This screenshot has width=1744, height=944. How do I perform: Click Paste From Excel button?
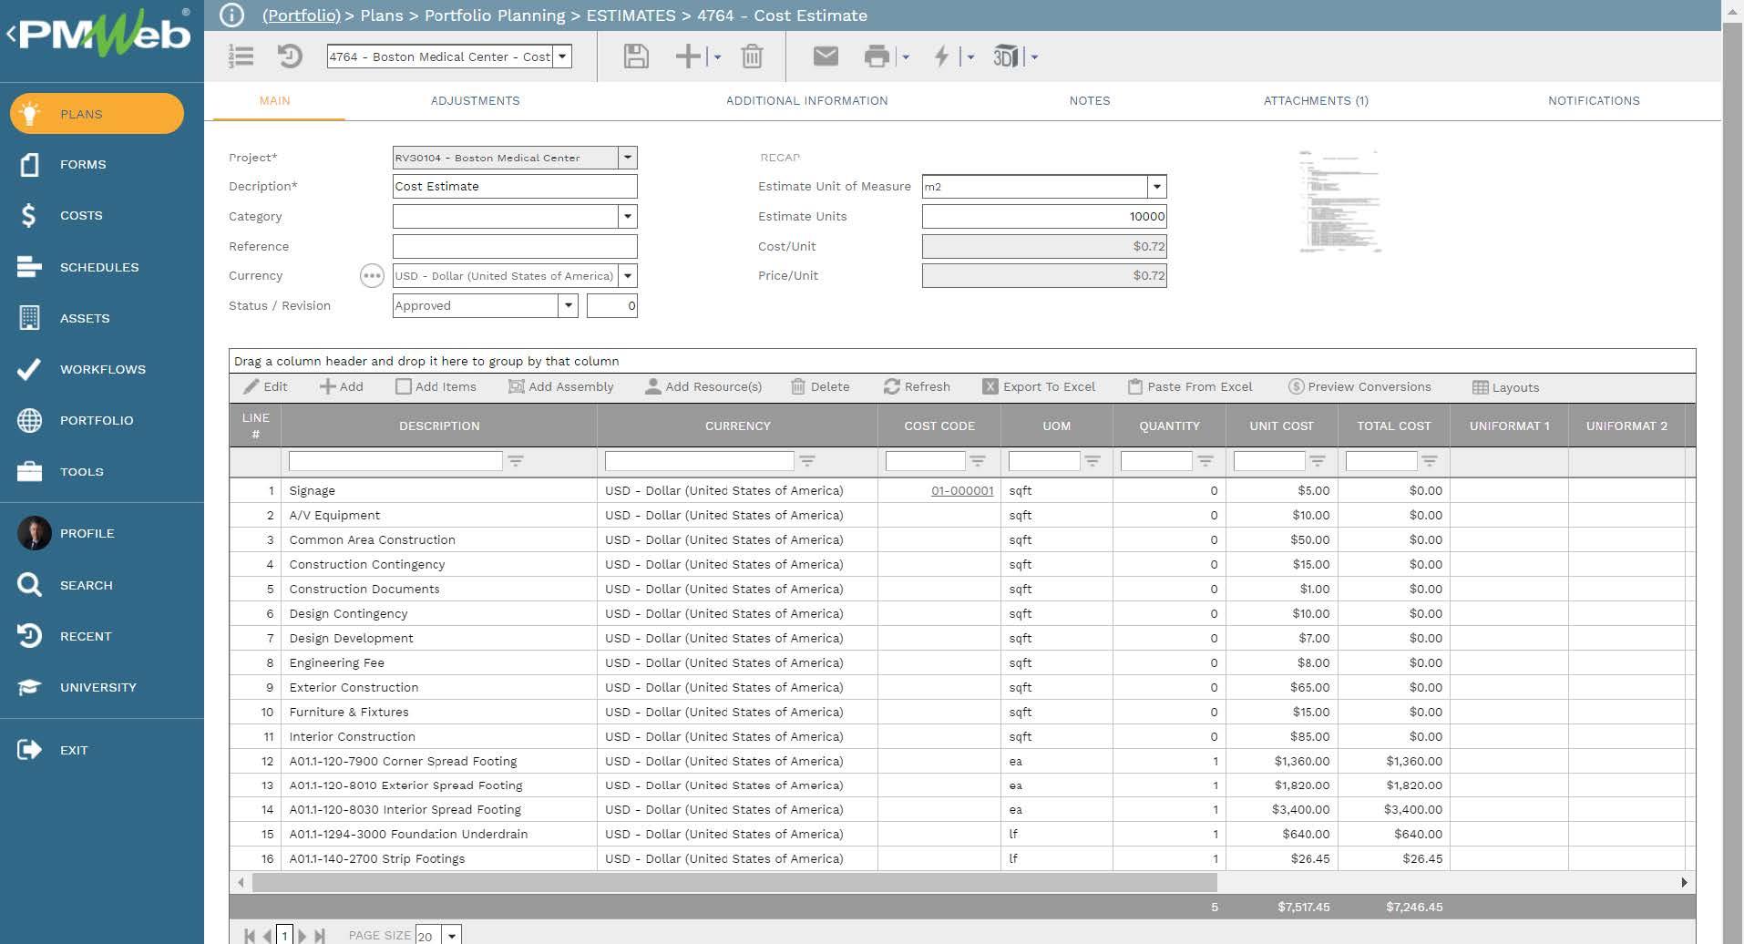click(x=1190, y=386)
